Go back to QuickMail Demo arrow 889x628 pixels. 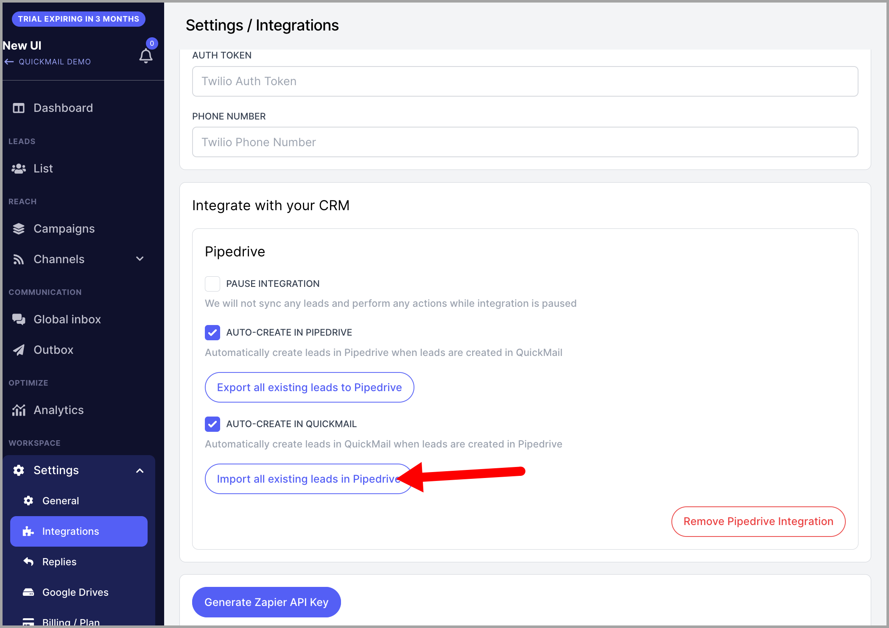click(9, 62)
